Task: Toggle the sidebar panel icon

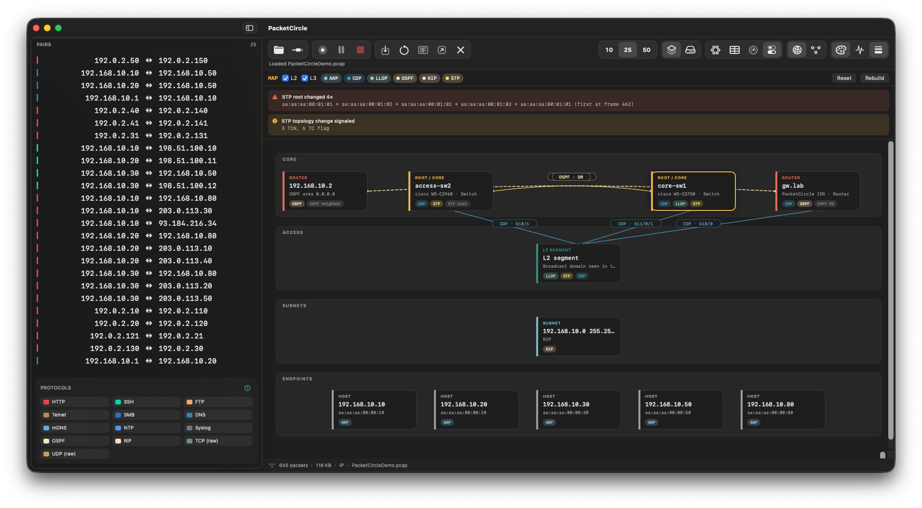Action: 249,28
